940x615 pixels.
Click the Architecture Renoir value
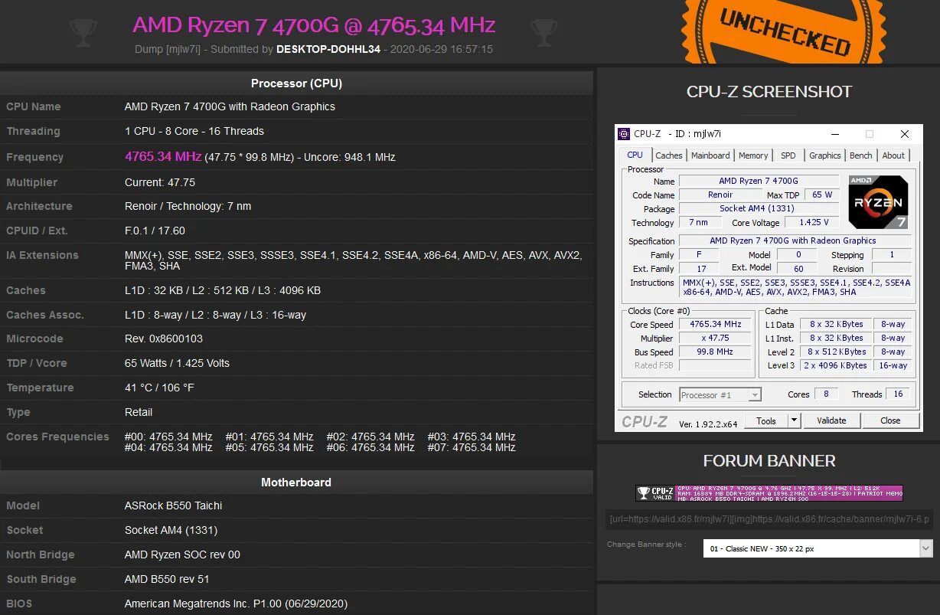pyautogui.click(x=188, y=206)
